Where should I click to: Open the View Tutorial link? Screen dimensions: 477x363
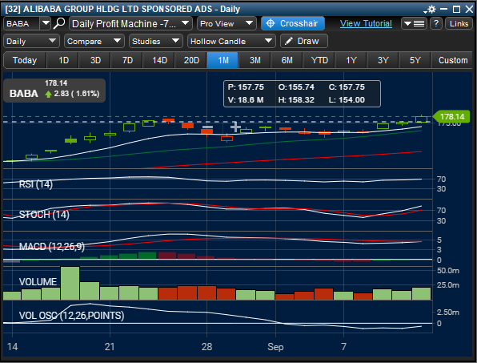click(366, 23)
